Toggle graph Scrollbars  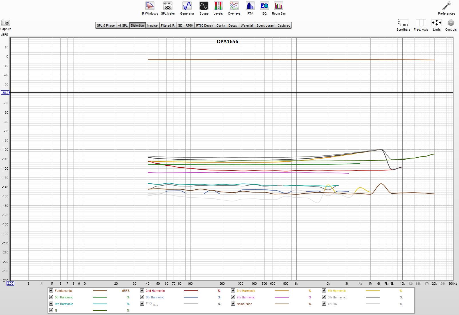point(403,25)
